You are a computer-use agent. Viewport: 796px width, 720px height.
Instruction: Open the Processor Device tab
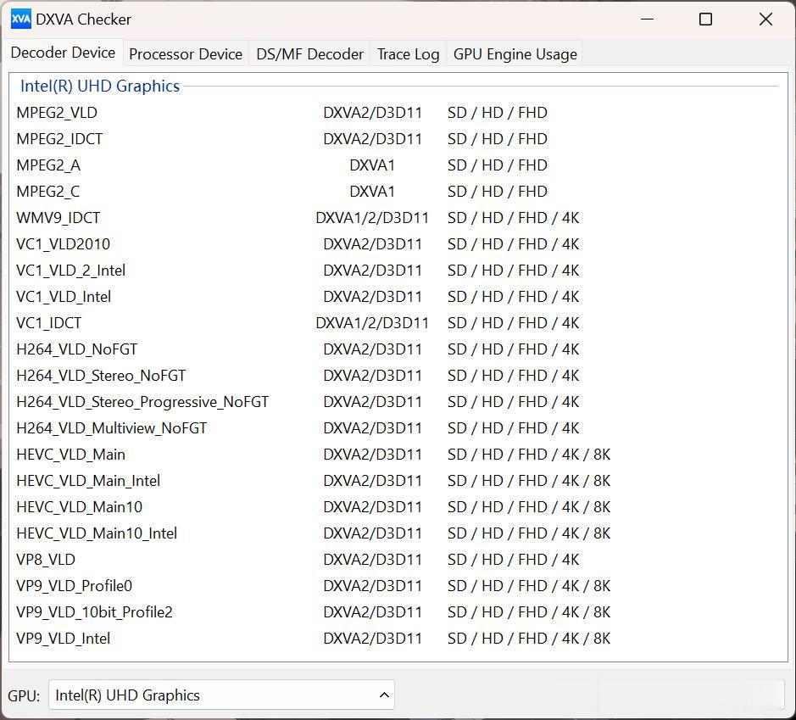click(x=186, y=53)
